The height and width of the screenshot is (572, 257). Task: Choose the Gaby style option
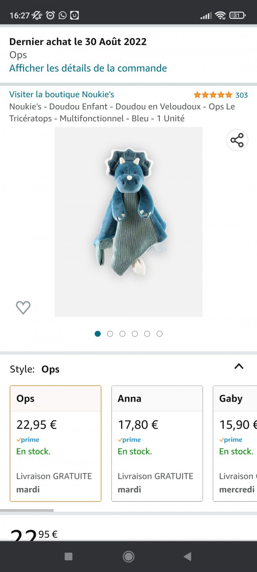[235, 443]
